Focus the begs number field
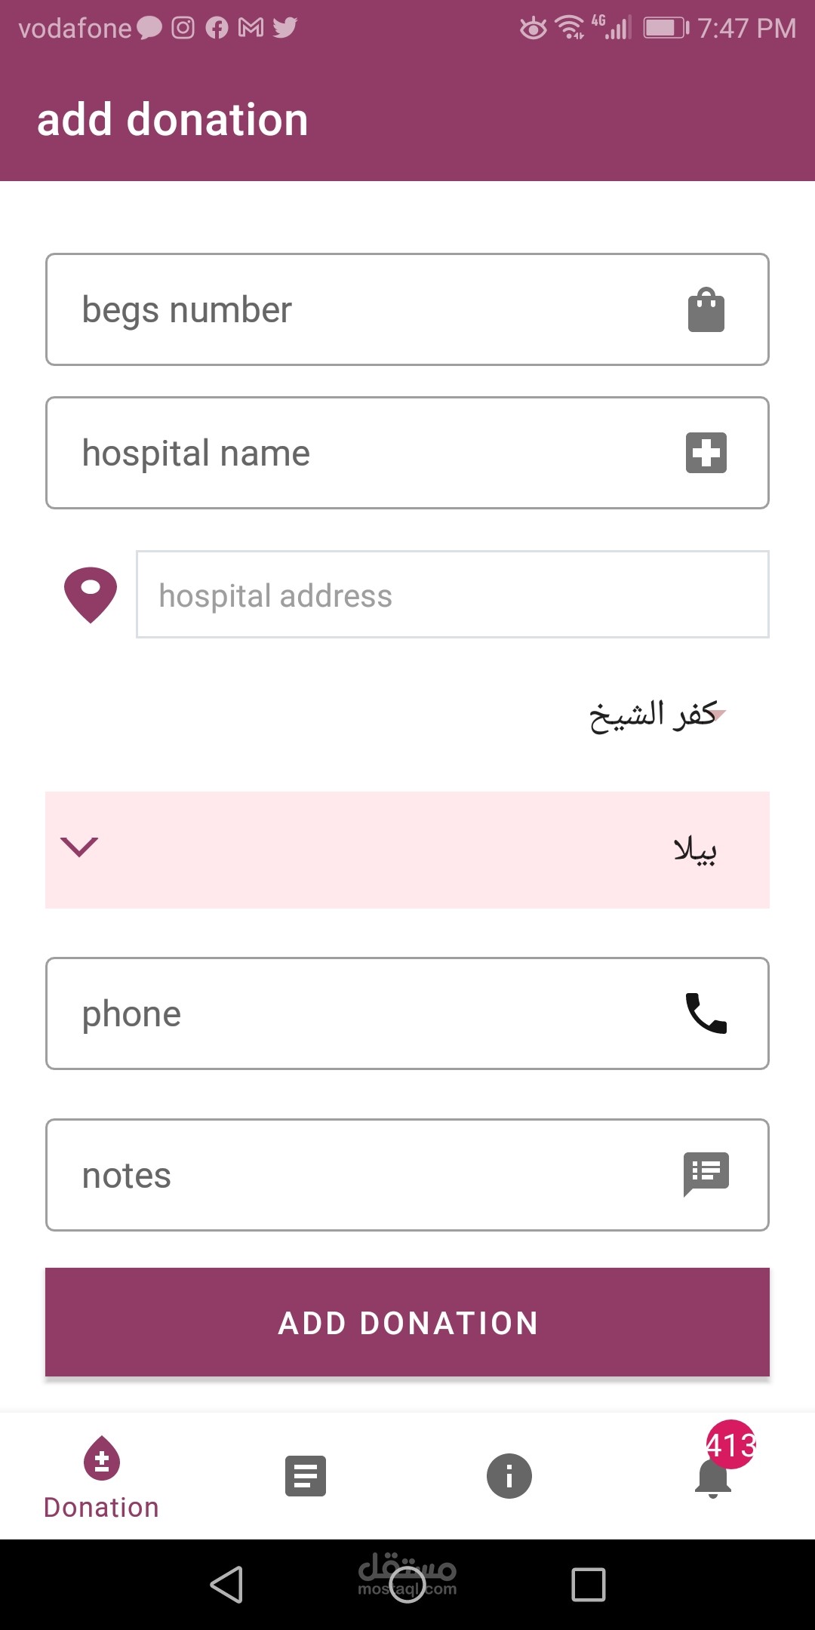Viewport: 815px width, 1630px height. coord(362,310)
